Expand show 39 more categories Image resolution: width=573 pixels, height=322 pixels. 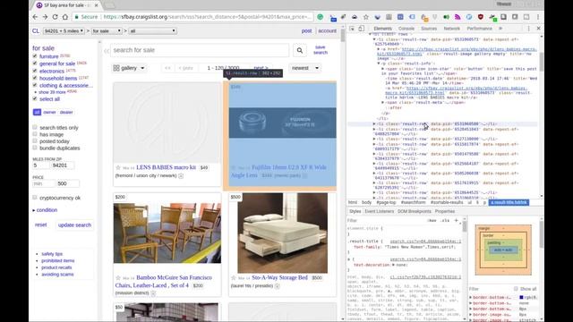[52, 92]
